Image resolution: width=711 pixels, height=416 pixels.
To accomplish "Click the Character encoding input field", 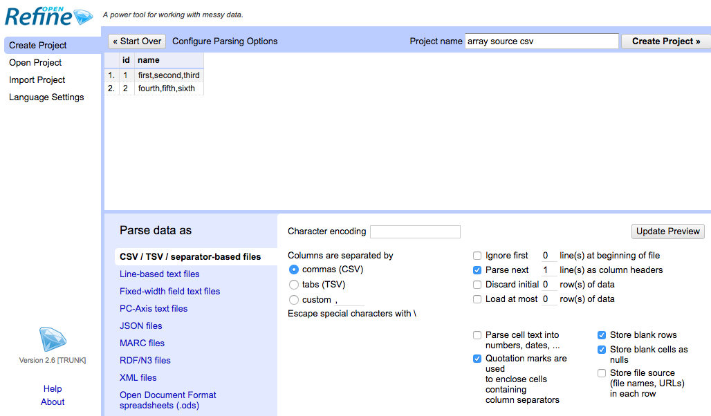I will (416, 231).
